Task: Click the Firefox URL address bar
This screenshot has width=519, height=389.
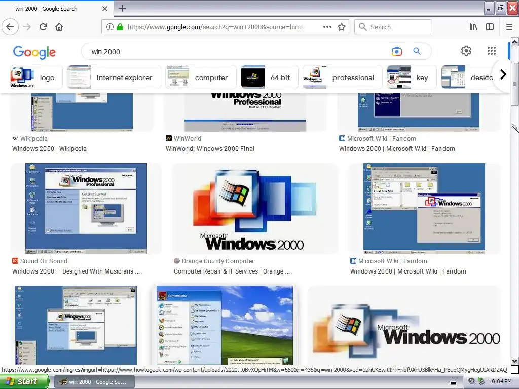Action: coord(216,27)
